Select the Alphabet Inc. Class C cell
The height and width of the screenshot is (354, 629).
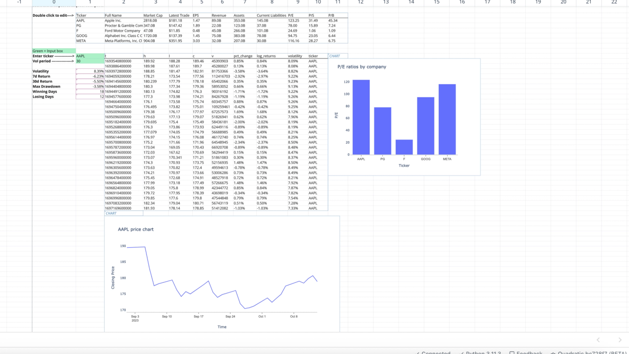click(123, 36)
